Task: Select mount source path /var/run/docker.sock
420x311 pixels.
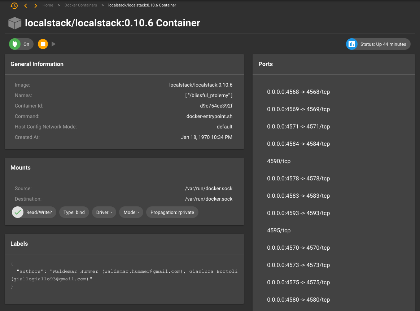Action: pos(209,189)
